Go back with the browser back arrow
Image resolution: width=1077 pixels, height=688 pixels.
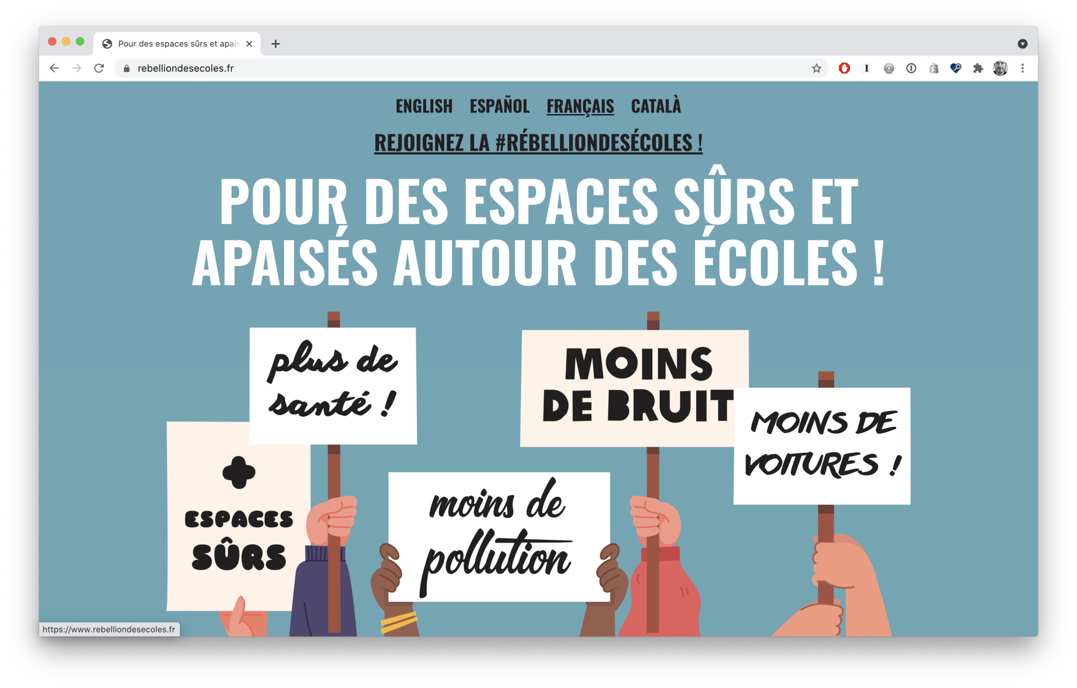pos(54,68)
